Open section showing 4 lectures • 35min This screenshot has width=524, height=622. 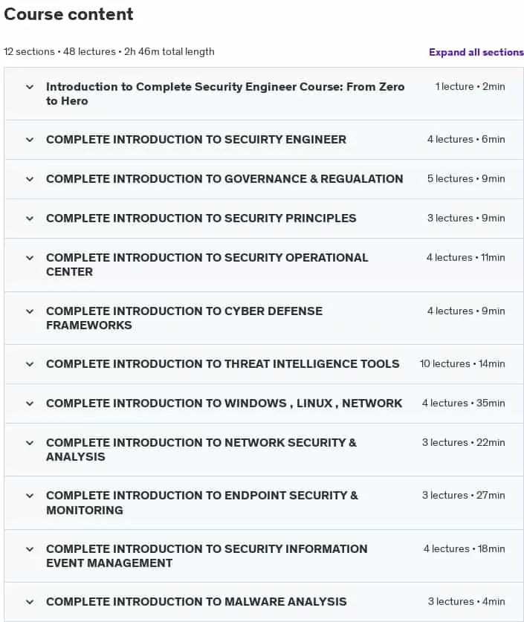coord(264,404)
